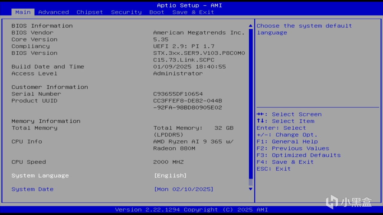The image size is (383, 215).
Task: Click the Select Screen key hint
Action: pyautogui.click(x=289, y=114)
